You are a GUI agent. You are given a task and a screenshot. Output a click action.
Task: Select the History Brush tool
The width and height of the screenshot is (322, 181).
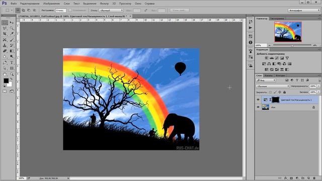coord(12,45)
